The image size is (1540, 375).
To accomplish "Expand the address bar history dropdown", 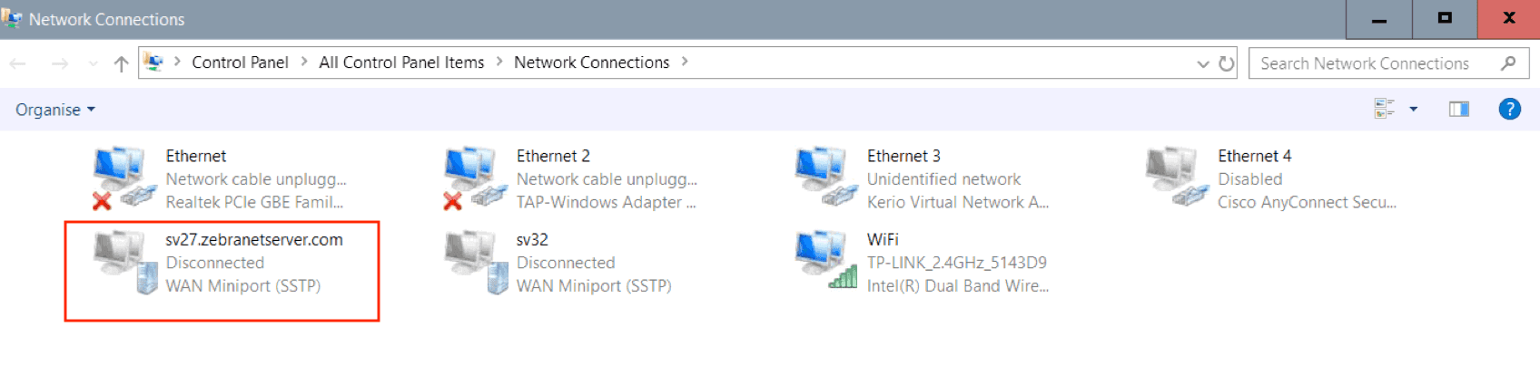I will point(1203,63).
